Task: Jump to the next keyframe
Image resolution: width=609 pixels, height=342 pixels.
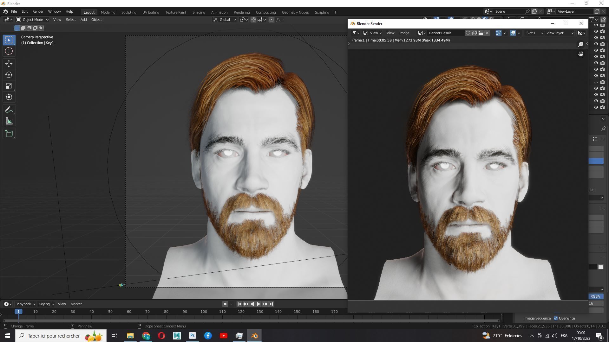Action: click(265, 304)
